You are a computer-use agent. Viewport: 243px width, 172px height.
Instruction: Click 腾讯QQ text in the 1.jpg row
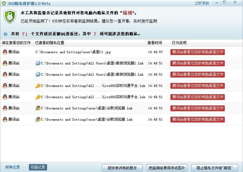click(14, 52)
